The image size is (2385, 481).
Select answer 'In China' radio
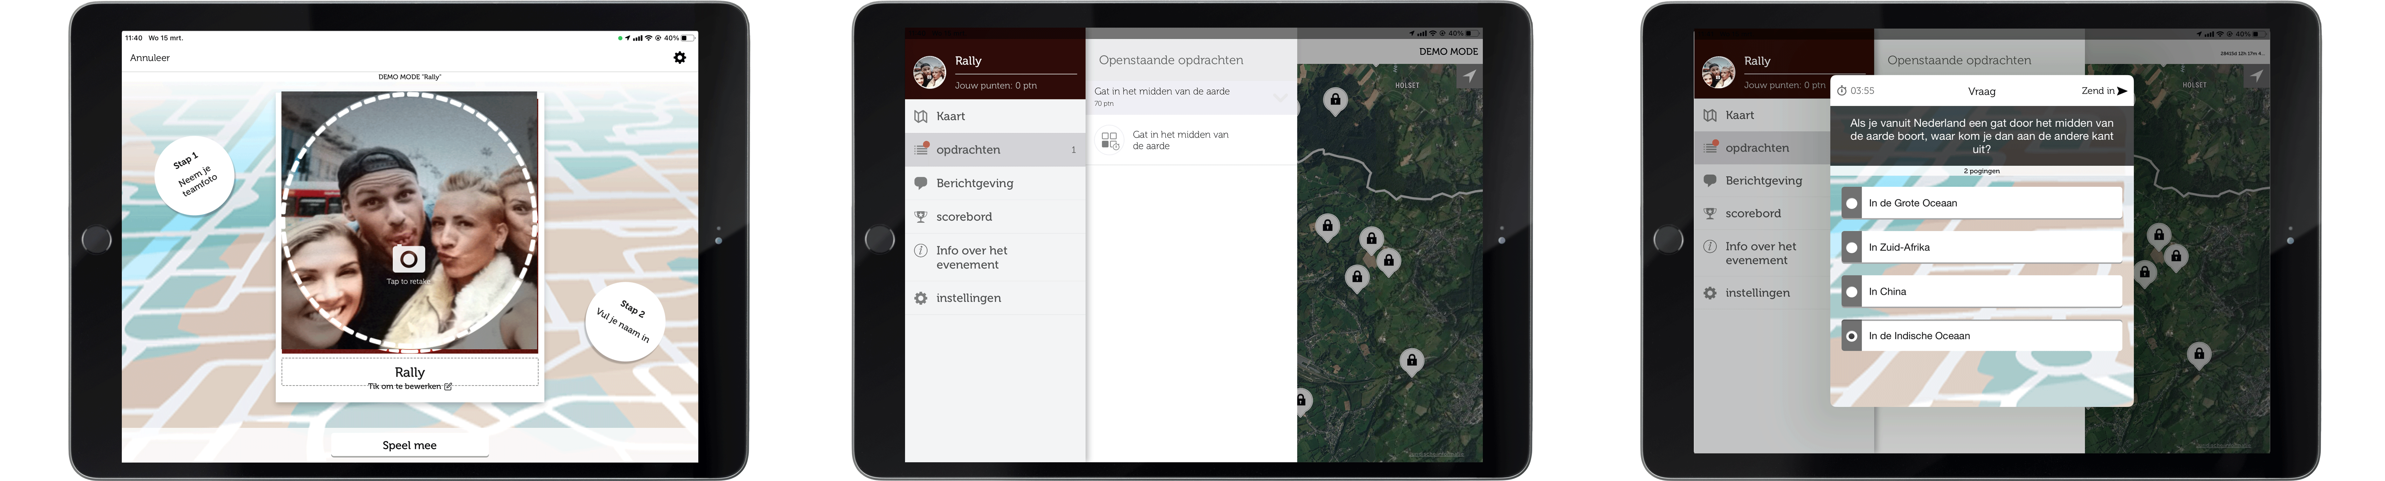click(x=1852, y=292)
